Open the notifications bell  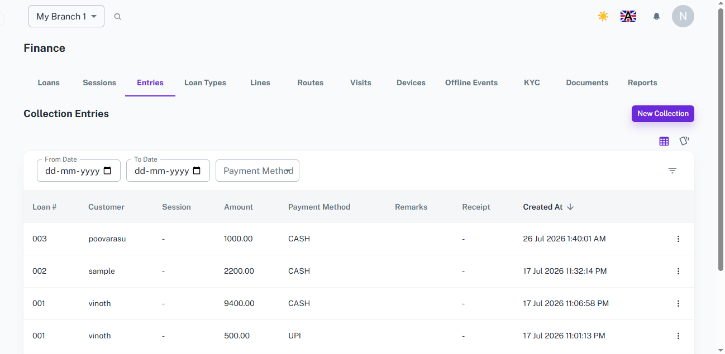[x=657, y=17]
